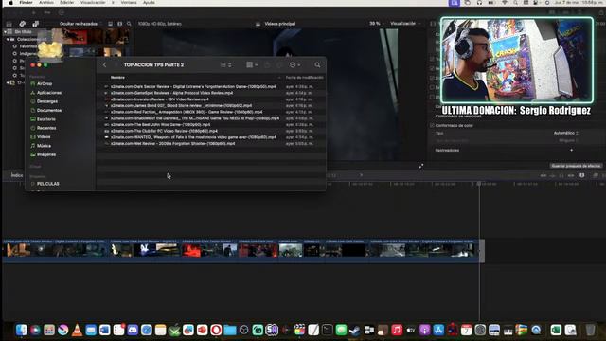Open the Ayuda menu
This screenshot has height=341, width=606.
(149, 3)
